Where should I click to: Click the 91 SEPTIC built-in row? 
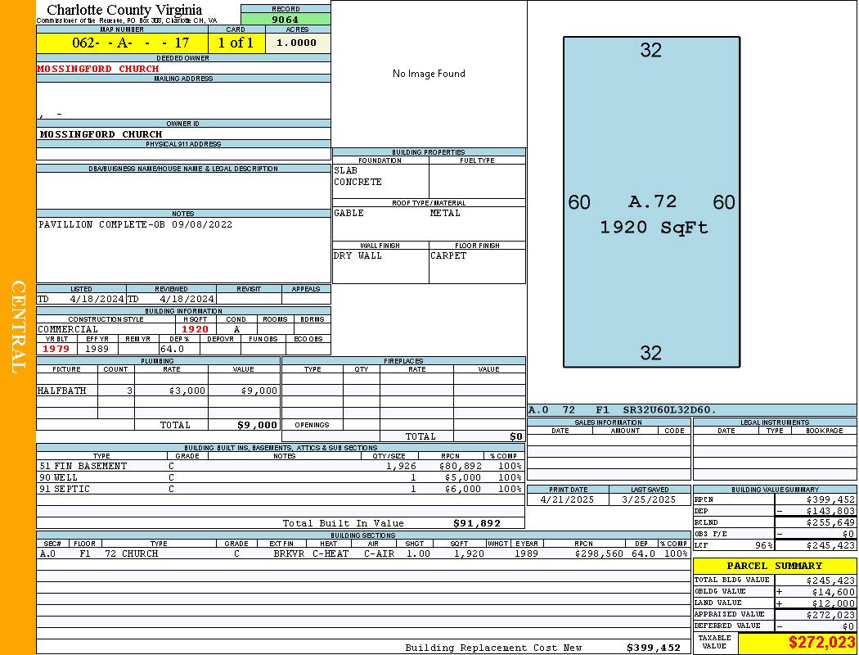[x=278, y=489]
